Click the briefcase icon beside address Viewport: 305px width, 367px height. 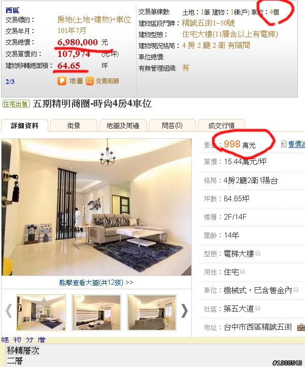301,327
